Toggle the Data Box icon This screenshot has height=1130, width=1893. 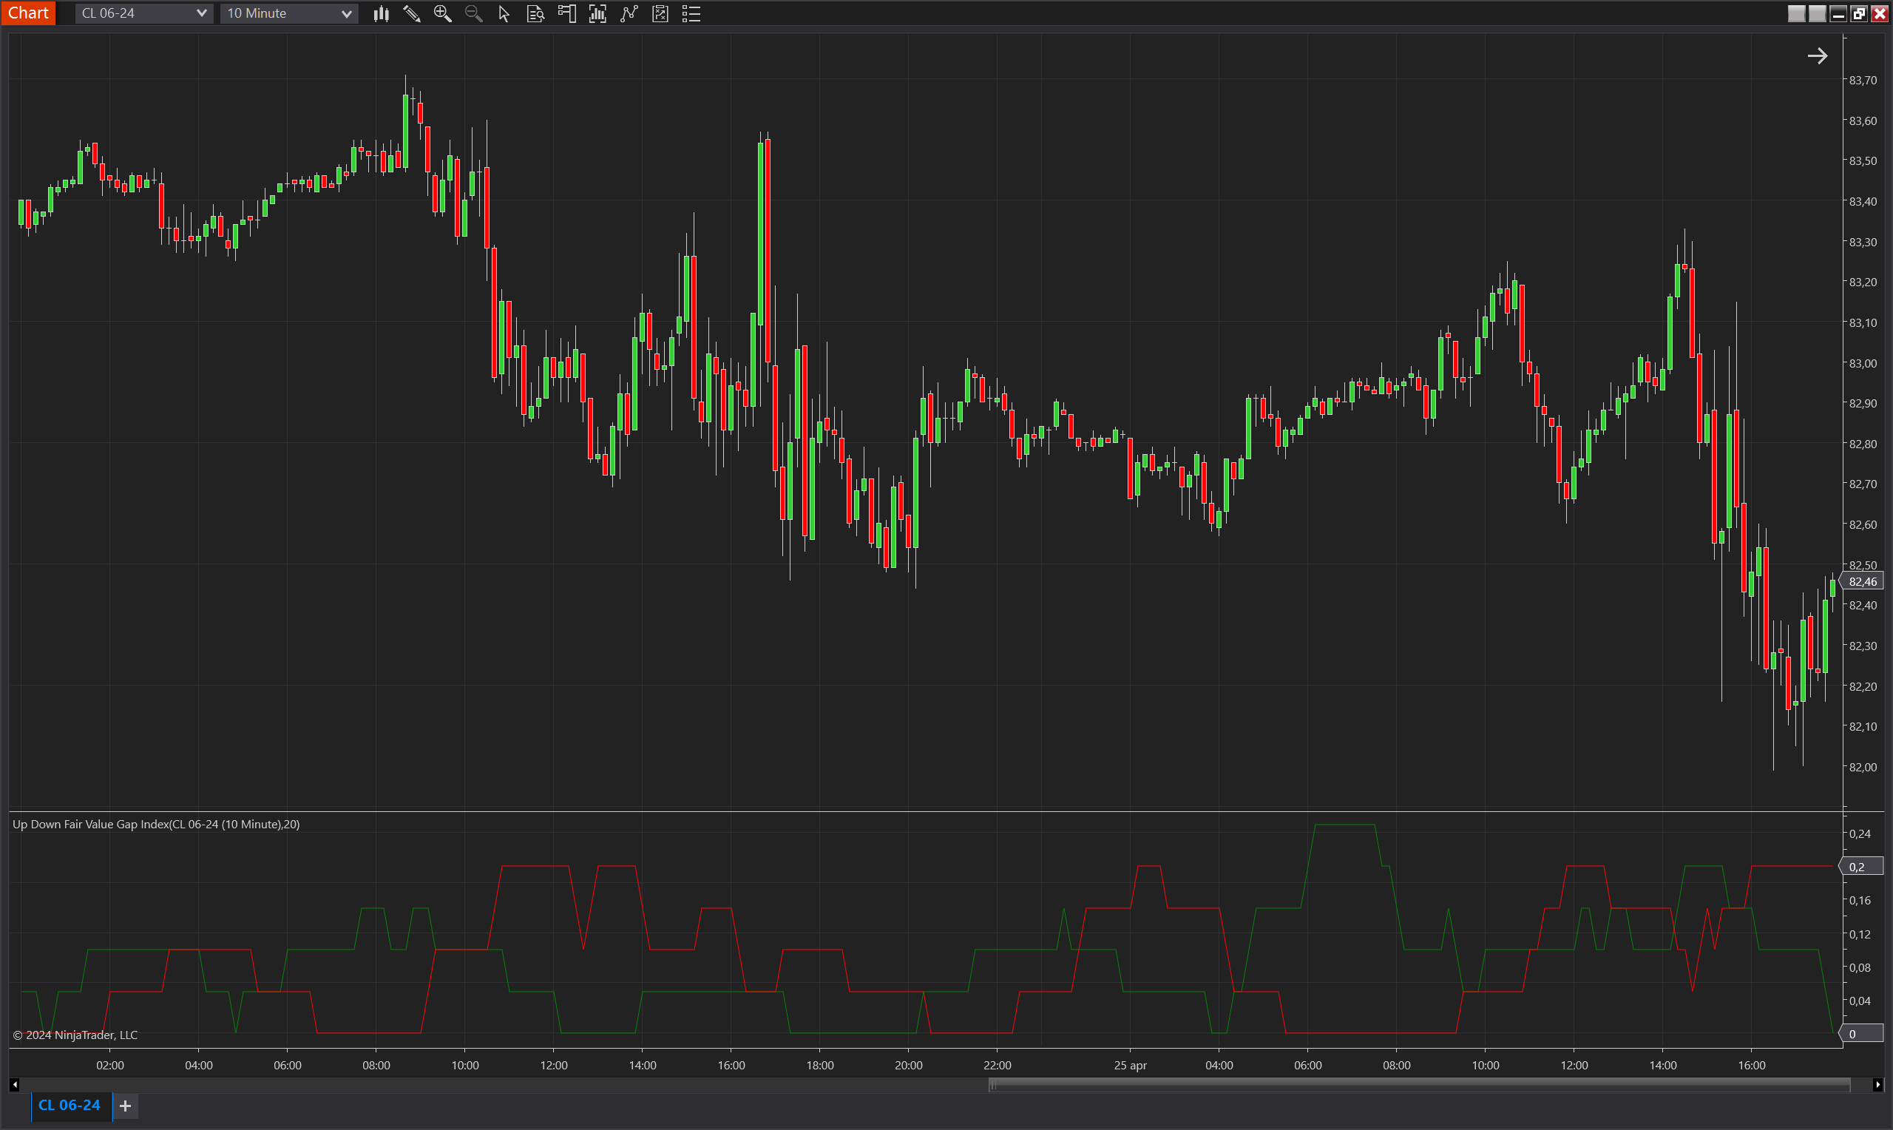click(x=566, y=14)
